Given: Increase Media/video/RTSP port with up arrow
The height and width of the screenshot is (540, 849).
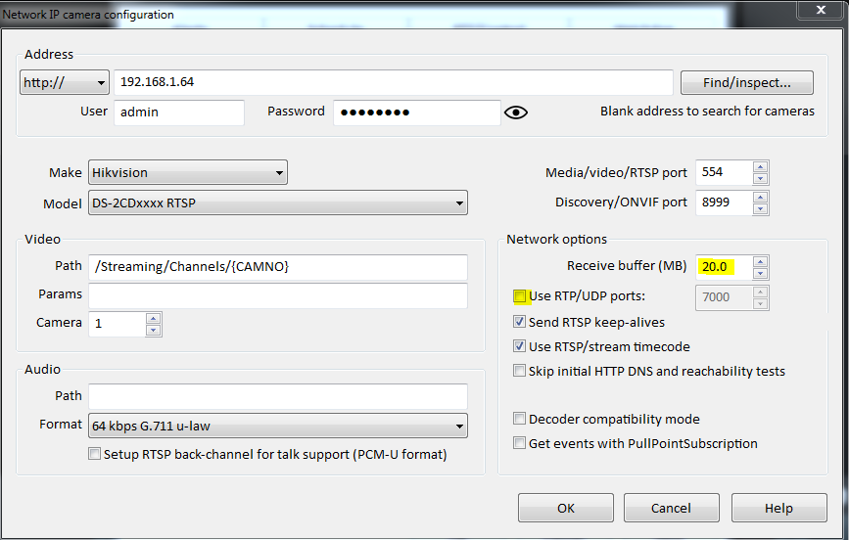Looking at the screenshot, I should coord(760,166).
